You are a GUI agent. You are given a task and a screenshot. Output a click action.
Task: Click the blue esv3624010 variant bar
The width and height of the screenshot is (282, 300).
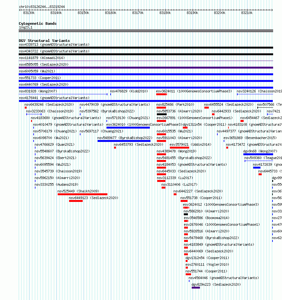point(128,128)
